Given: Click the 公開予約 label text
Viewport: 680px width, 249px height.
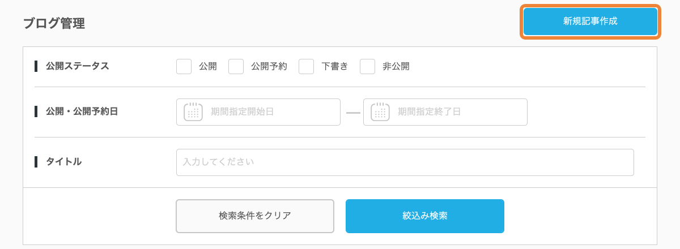Looking at the screenshot, I should click(x=269, y=66).
